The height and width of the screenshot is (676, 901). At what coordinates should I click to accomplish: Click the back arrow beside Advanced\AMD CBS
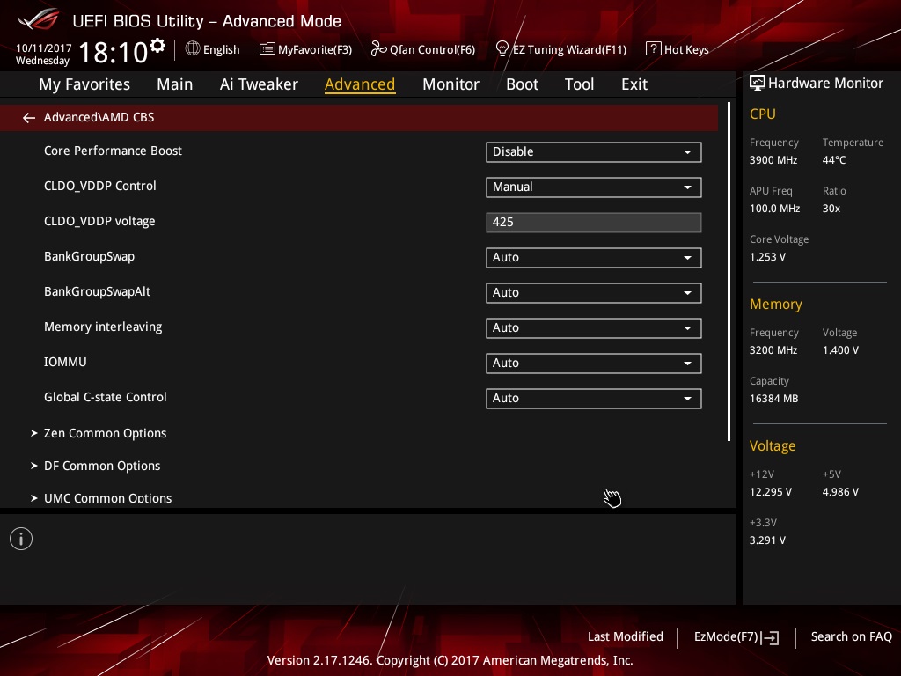point(29,118)
